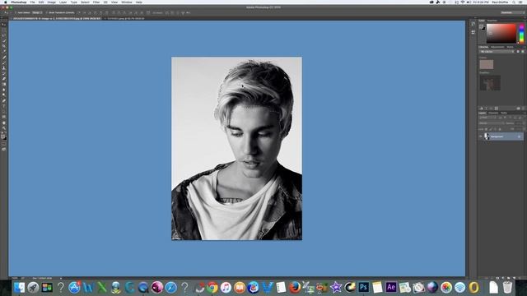
Task: Change the screen mode in the toolbar
Action: coord(4,150)
